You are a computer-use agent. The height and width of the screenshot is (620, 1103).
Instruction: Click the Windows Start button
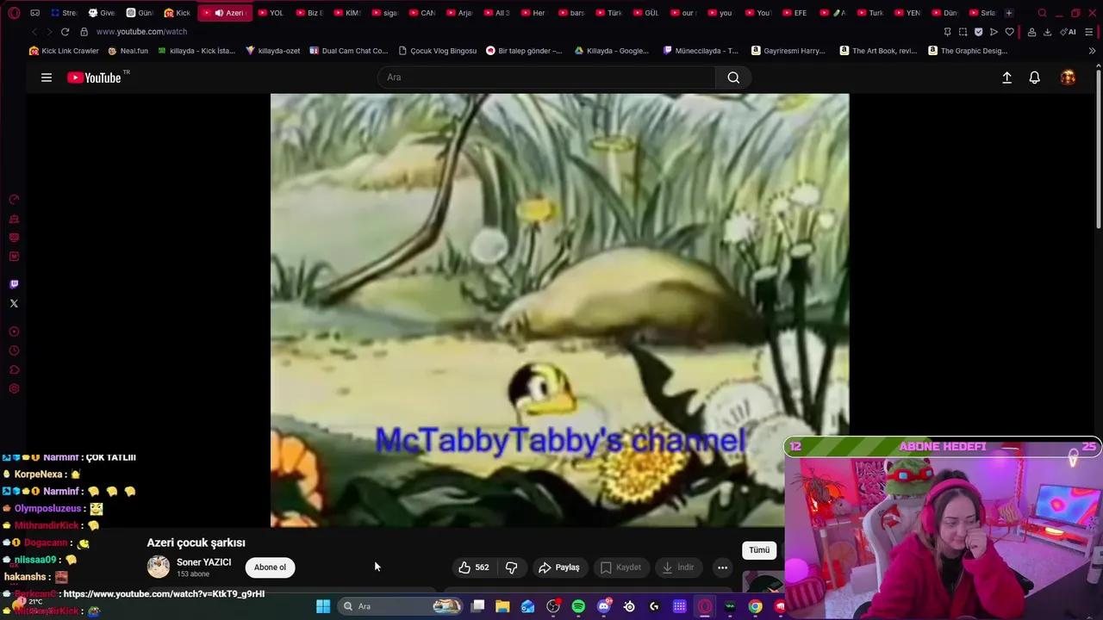(x=323, y=606)
